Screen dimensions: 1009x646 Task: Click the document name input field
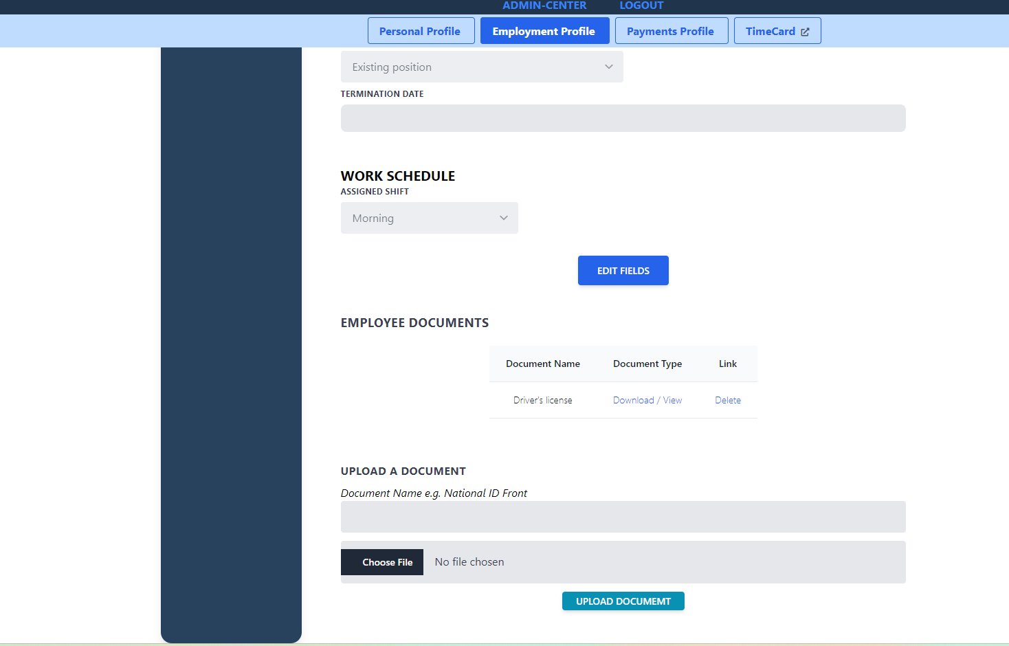click(623, 517)
